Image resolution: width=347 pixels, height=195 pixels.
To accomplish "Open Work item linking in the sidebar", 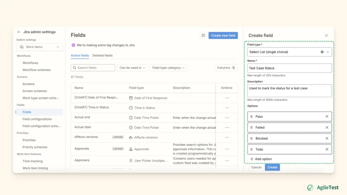I will tap(35, 168).
